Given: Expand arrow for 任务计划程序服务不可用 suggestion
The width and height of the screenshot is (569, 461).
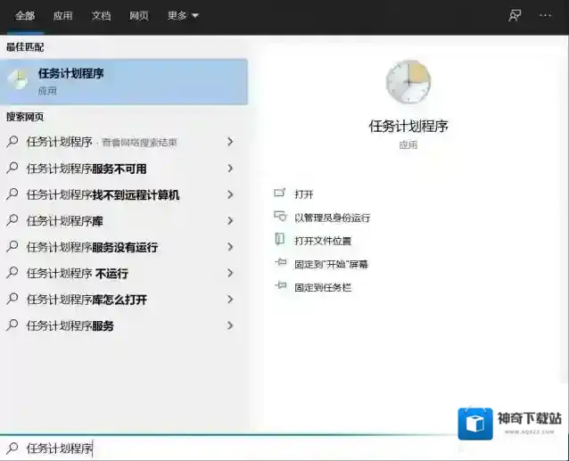Looking at the screenshot, I should pos(230,169).
